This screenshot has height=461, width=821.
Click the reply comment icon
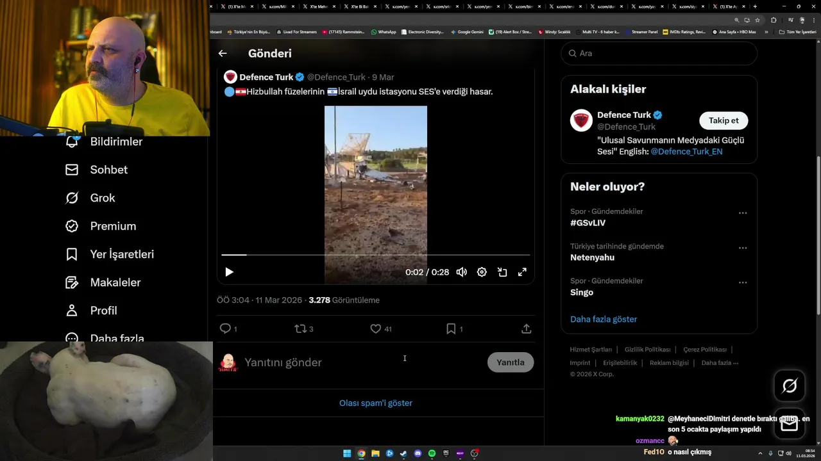click(x=225, y=328)
